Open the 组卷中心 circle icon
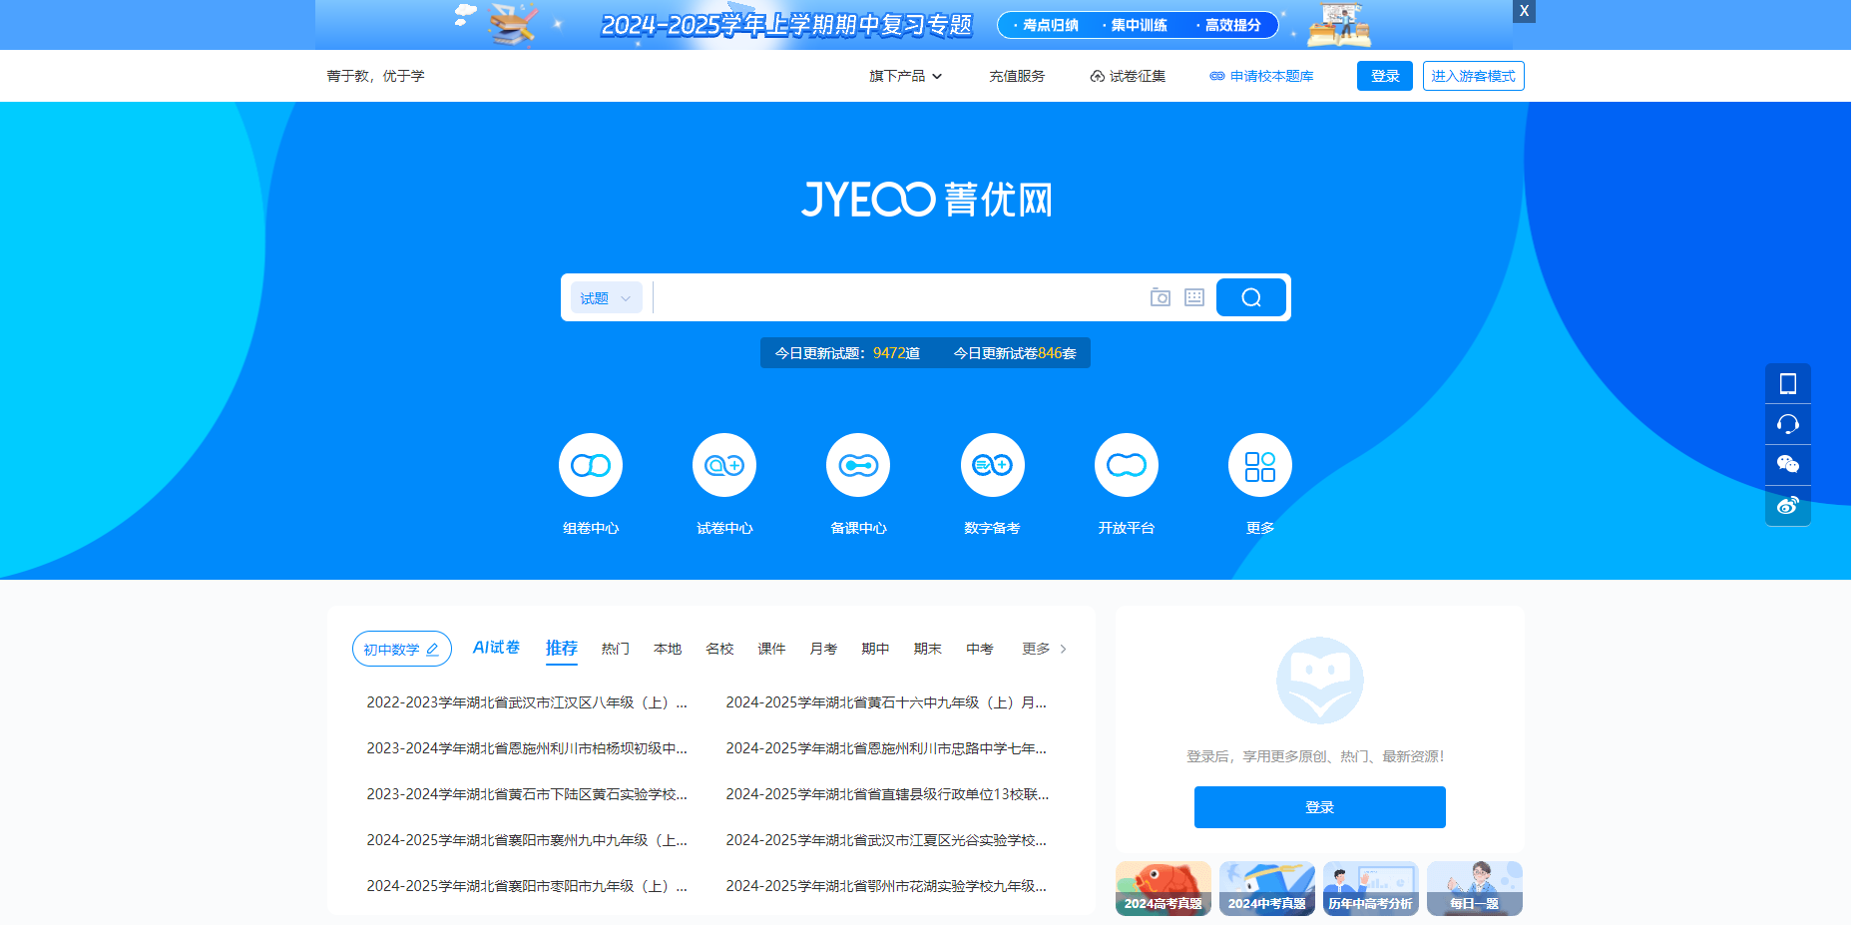This screenshot has width=1868, height=925. click(591, 465)
